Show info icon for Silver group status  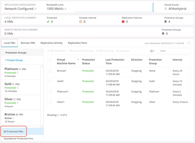(x=18, y=103)
